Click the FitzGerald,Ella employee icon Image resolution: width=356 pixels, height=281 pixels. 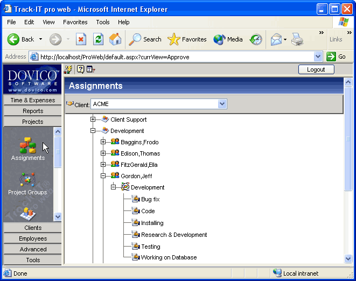pos(115,164)
